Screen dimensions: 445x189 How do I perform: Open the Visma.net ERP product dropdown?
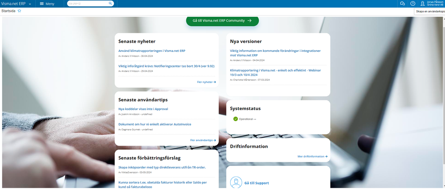click(16, 4)
